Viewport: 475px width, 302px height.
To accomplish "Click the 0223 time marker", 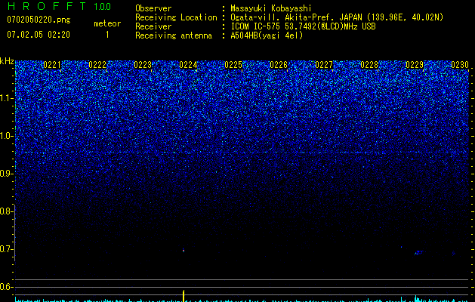I will [143, 65].
